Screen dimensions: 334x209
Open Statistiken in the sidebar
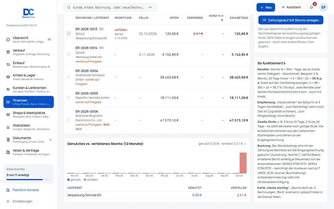29,127
